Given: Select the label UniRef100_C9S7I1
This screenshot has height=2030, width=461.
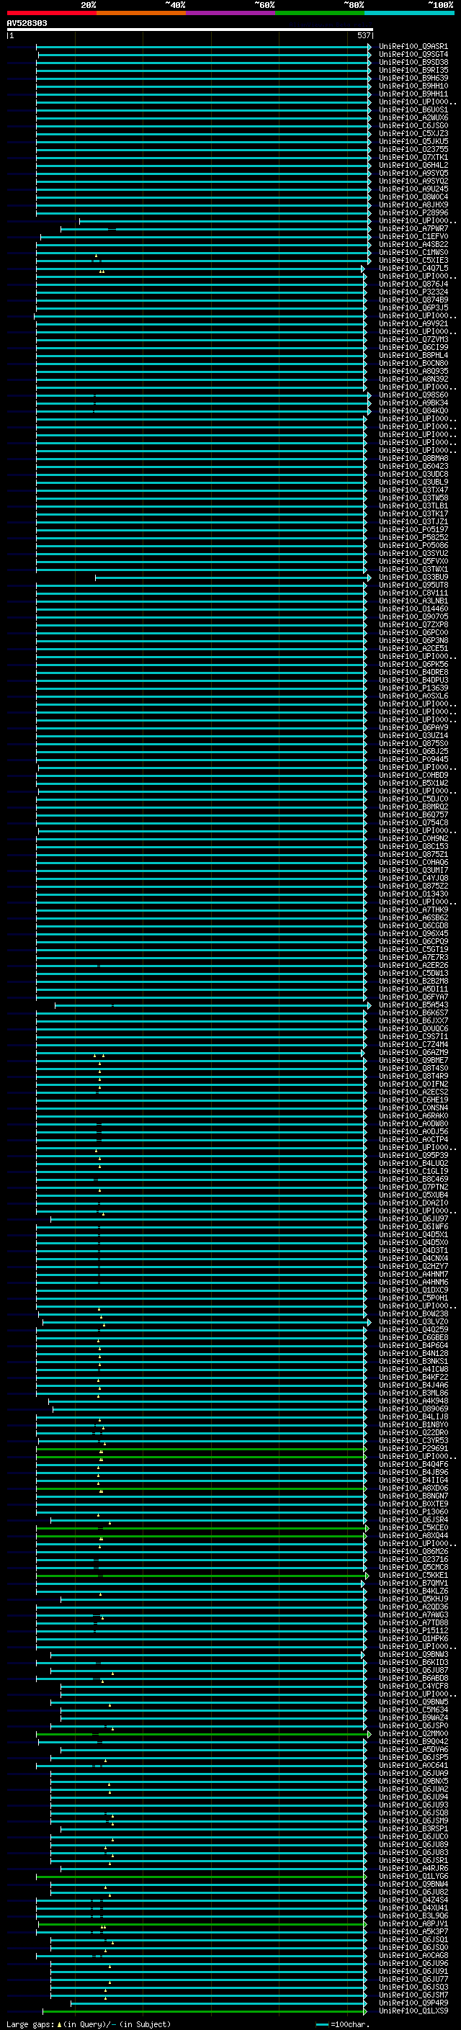Looking at the screenshot, I should click(413, 1036).
